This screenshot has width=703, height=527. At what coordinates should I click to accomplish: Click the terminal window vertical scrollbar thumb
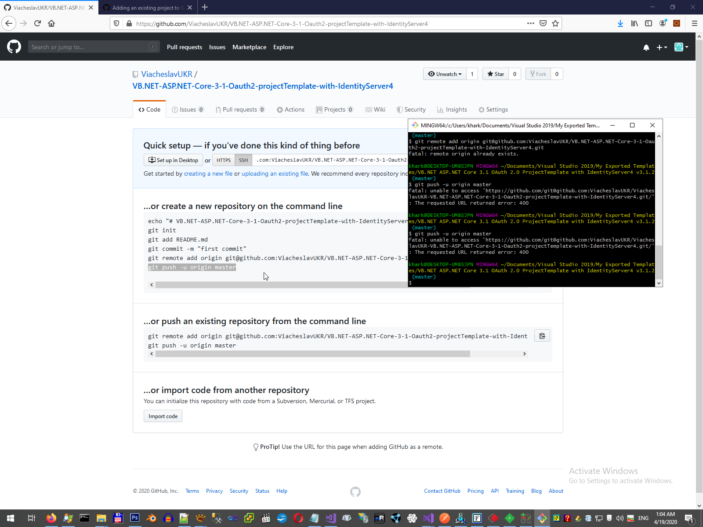point(659,262)
